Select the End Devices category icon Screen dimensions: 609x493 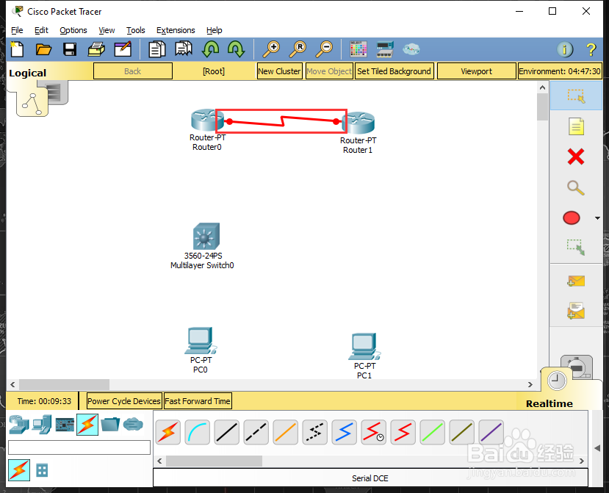click(x=42, y=424)
